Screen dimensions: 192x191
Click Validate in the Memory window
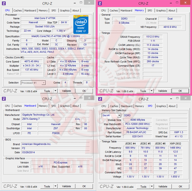pos(163,91)
